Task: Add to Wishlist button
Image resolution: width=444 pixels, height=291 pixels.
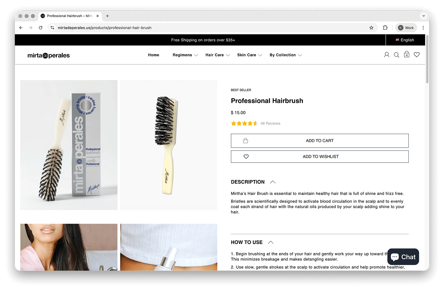Action: (x=320, y=157)
